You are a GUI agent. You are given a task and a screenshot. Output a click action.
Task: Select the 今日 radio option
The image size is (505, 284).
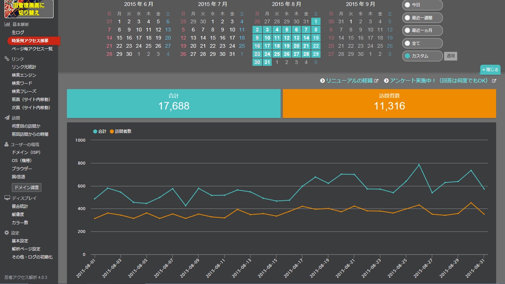click(423, 5)
